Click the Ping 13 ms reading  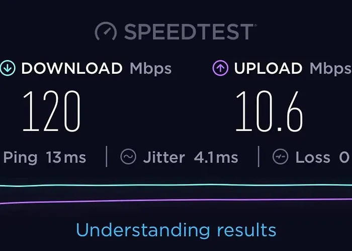coord(44,158)
